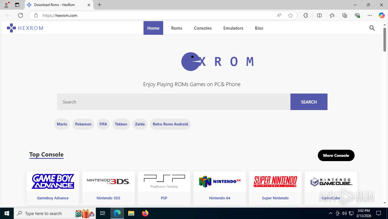Launch the Copilot sidebar icon
Screen dimensions: 388x219
point(381,15)
